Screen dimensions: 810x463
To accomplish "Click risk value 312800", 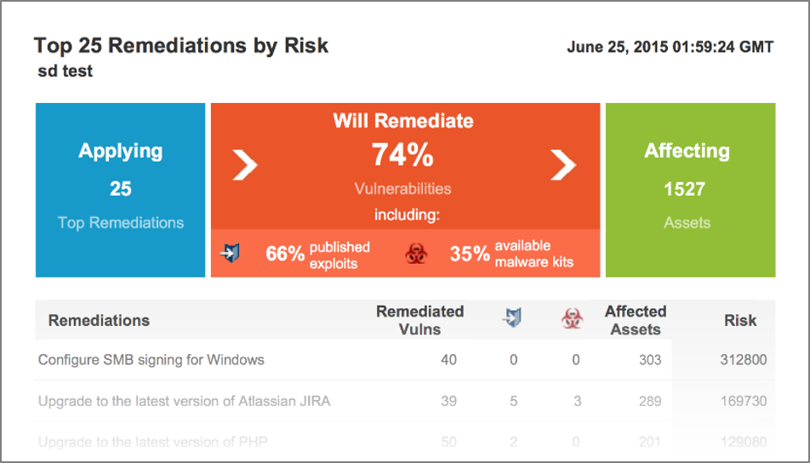I will click(744, 360).
